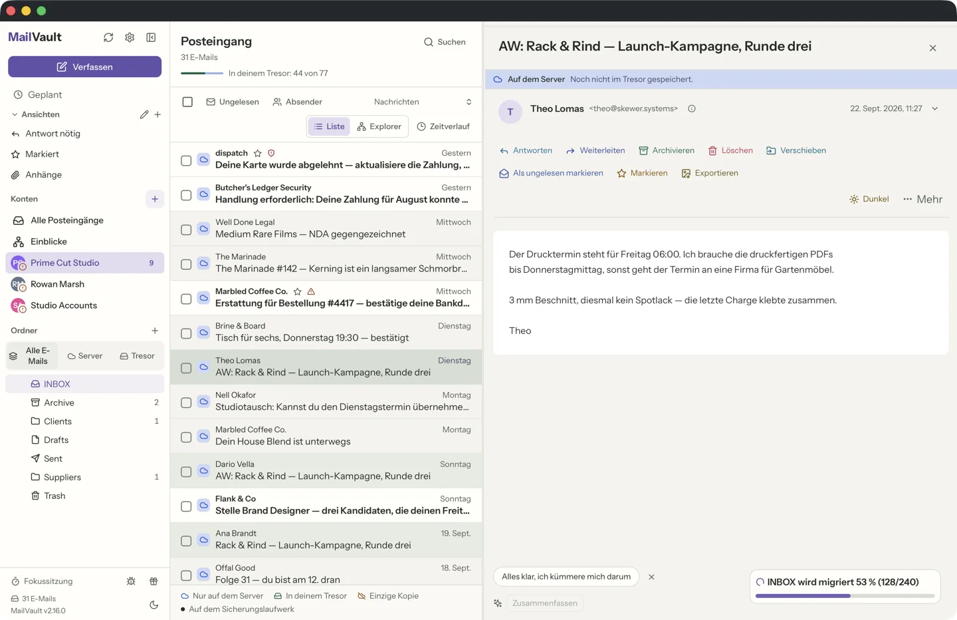The width and height of the screenshot is (957, 620).
Task: Add an account with the Konten plus button
Action: (155, 199)
